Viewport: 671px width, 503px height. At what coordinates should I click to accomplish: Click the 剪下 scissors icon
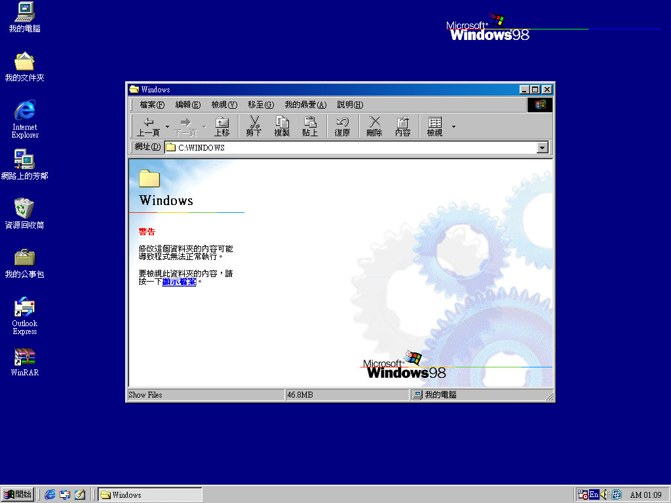254,126
